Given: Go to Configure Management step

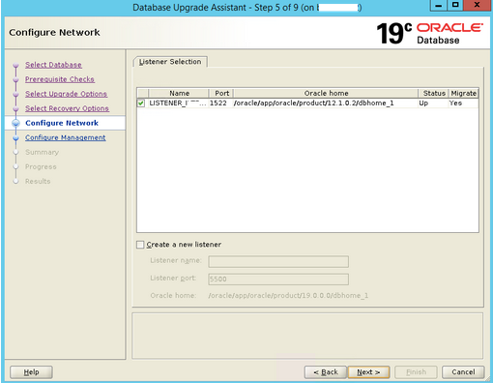Looking at the screenshot, I should 66,137.
